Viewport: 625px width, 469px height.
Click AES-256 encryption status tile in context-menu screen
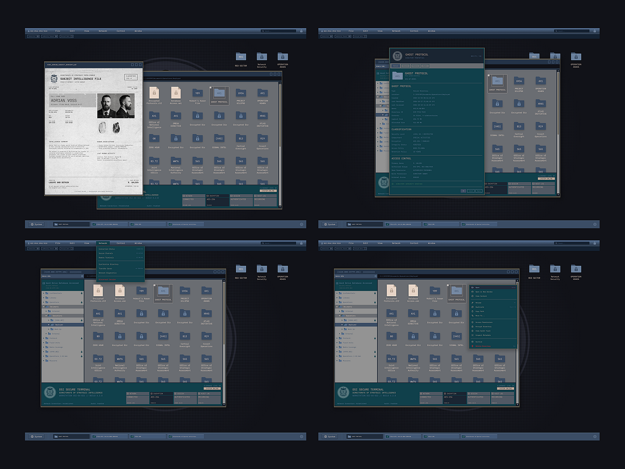455,398
